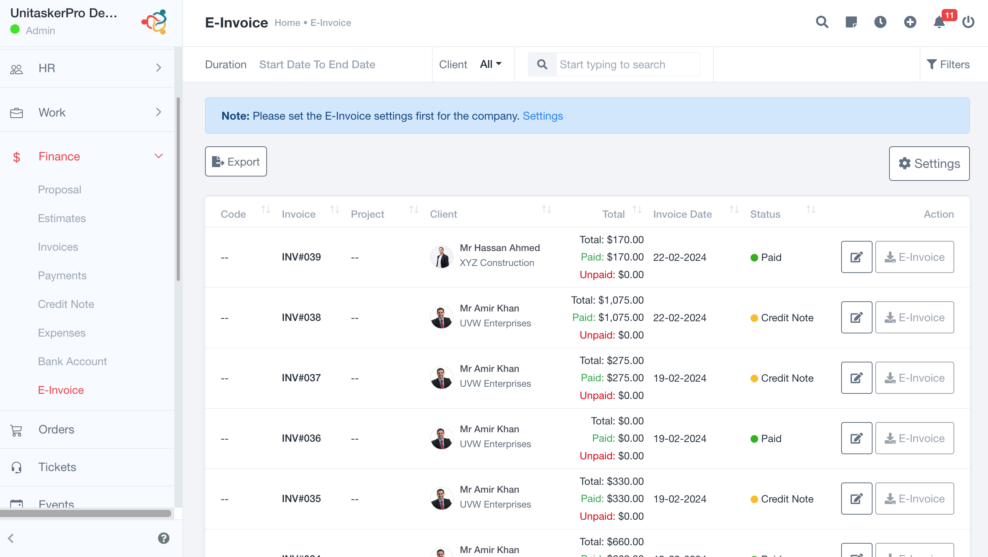Open the timer clock icon

coord(880,22)
